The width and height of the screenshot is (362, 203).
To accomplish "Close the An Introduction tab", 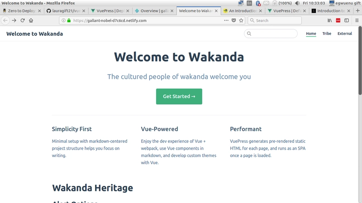I will point(261,11).
